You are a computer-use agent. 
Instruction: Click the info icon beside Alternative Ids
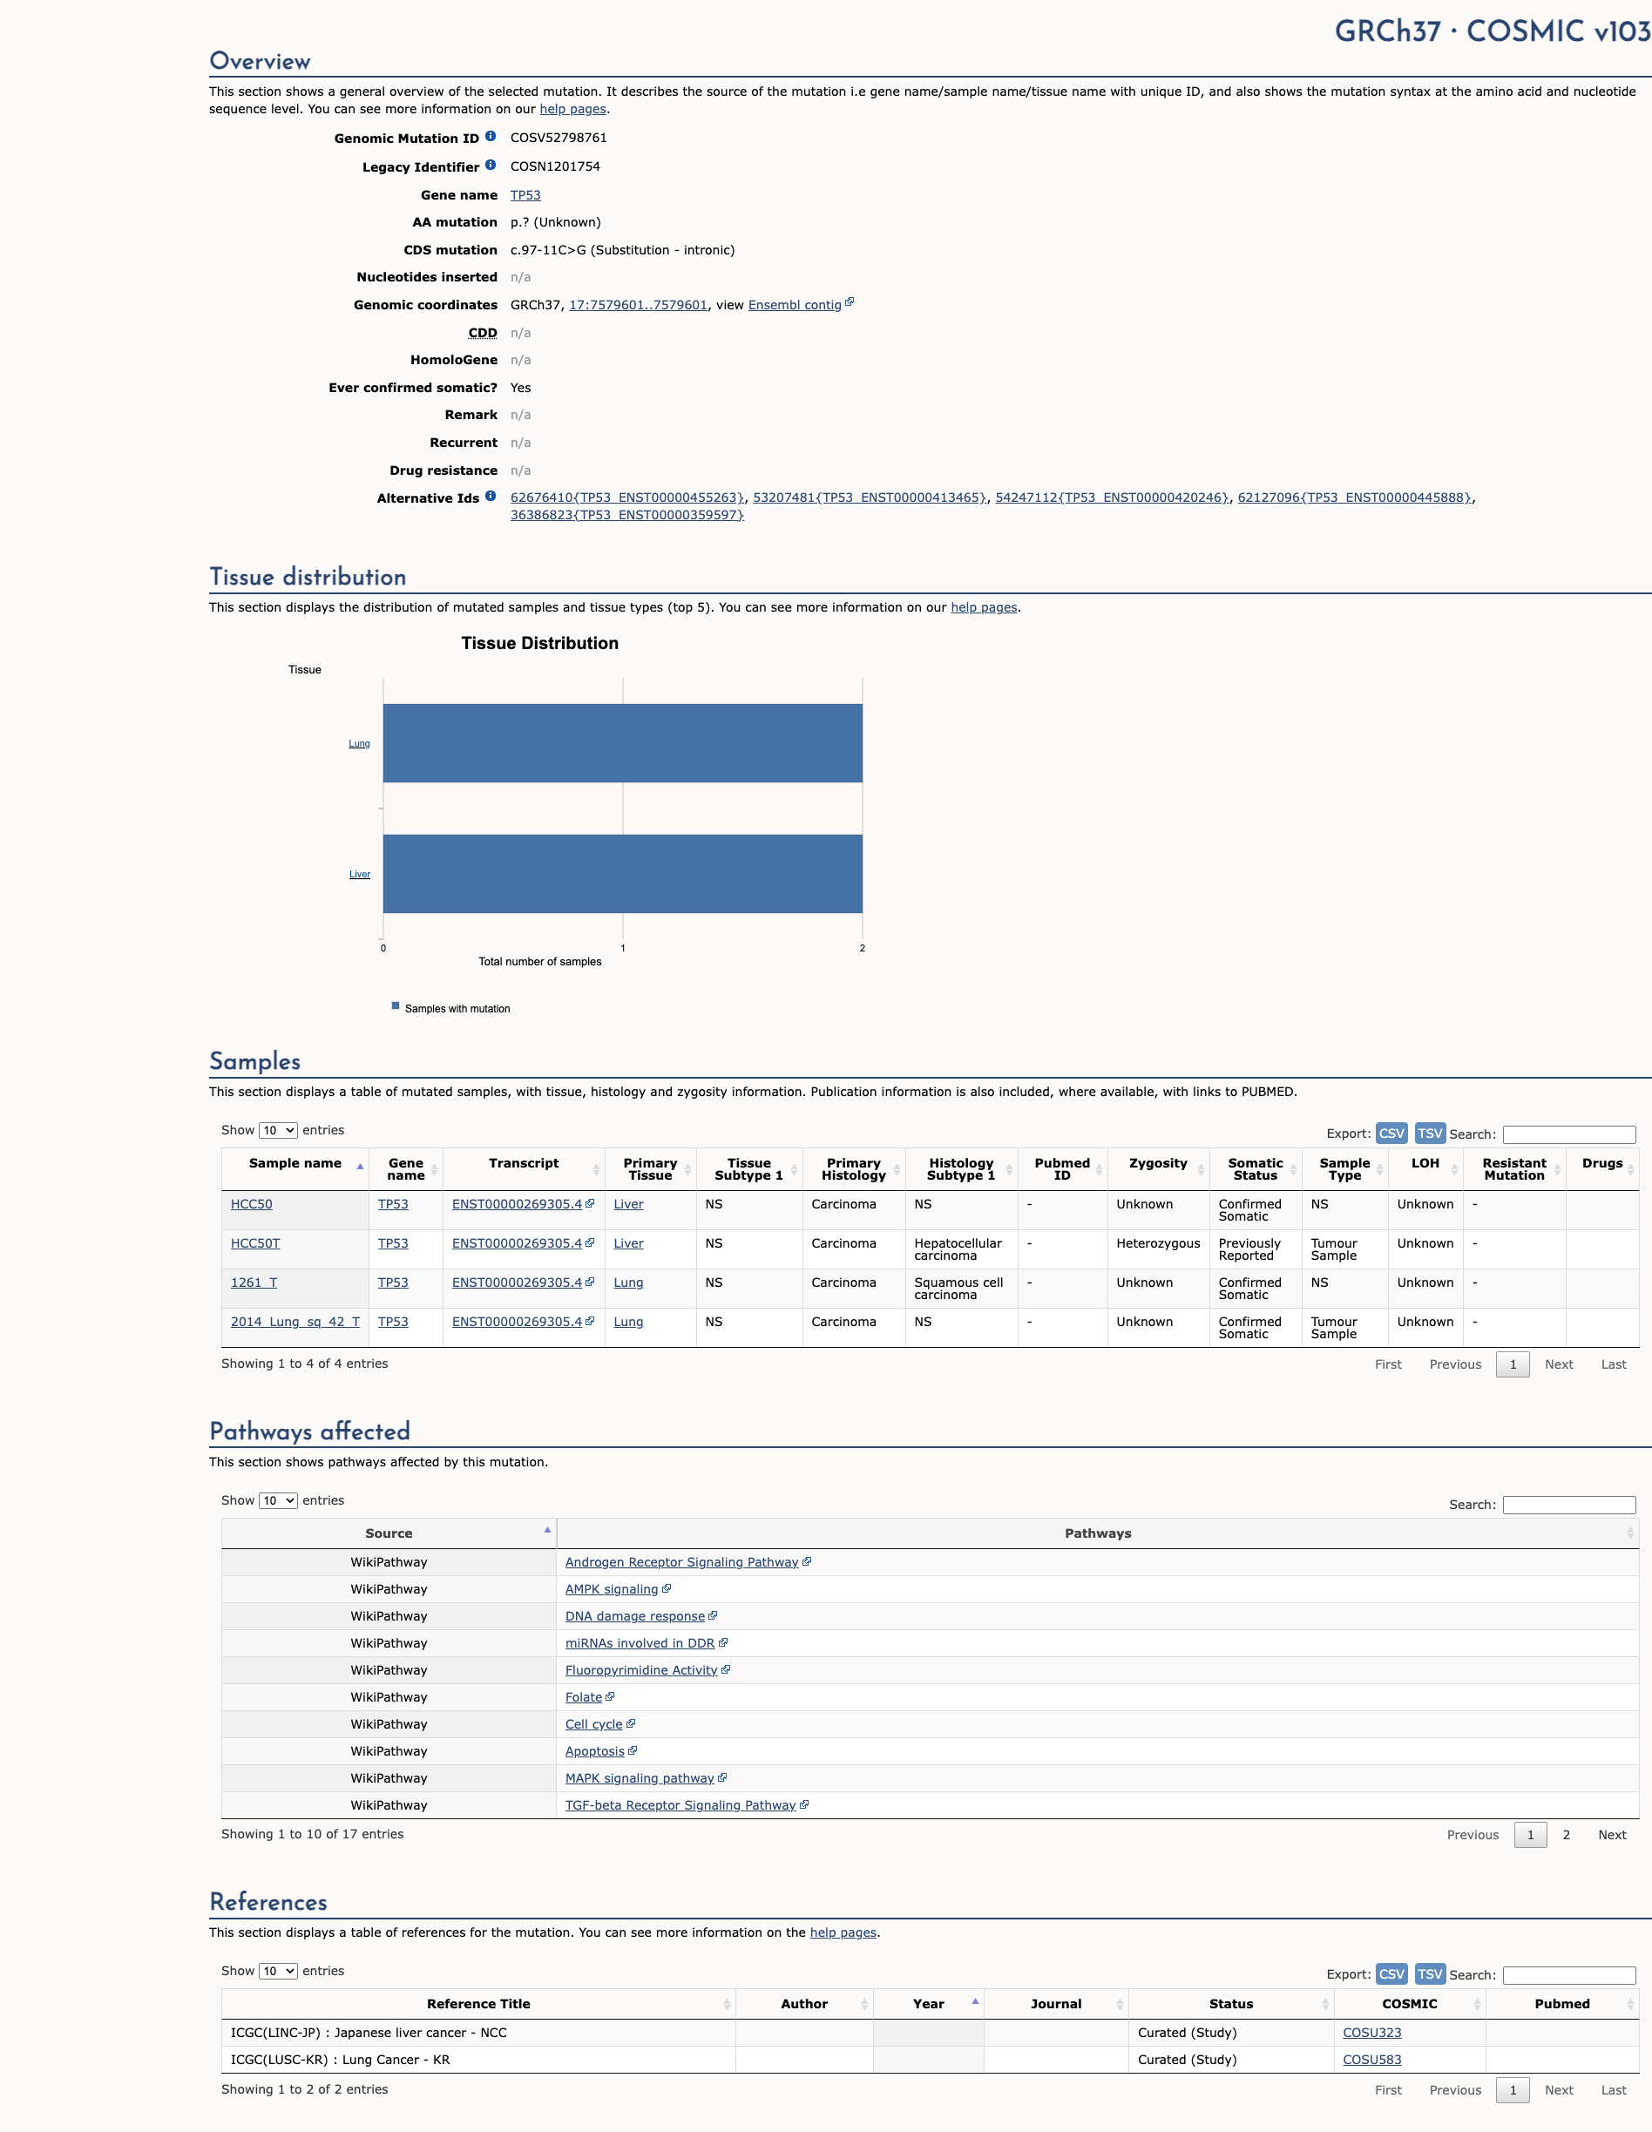[x=491, y=496]
